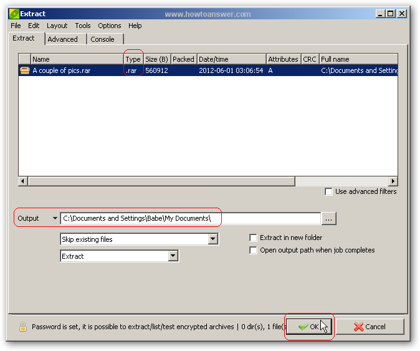Click the PeaZip application icon in title bar
Image resolution: width=420 pixels, height=351 pixels.
point(14,14)
